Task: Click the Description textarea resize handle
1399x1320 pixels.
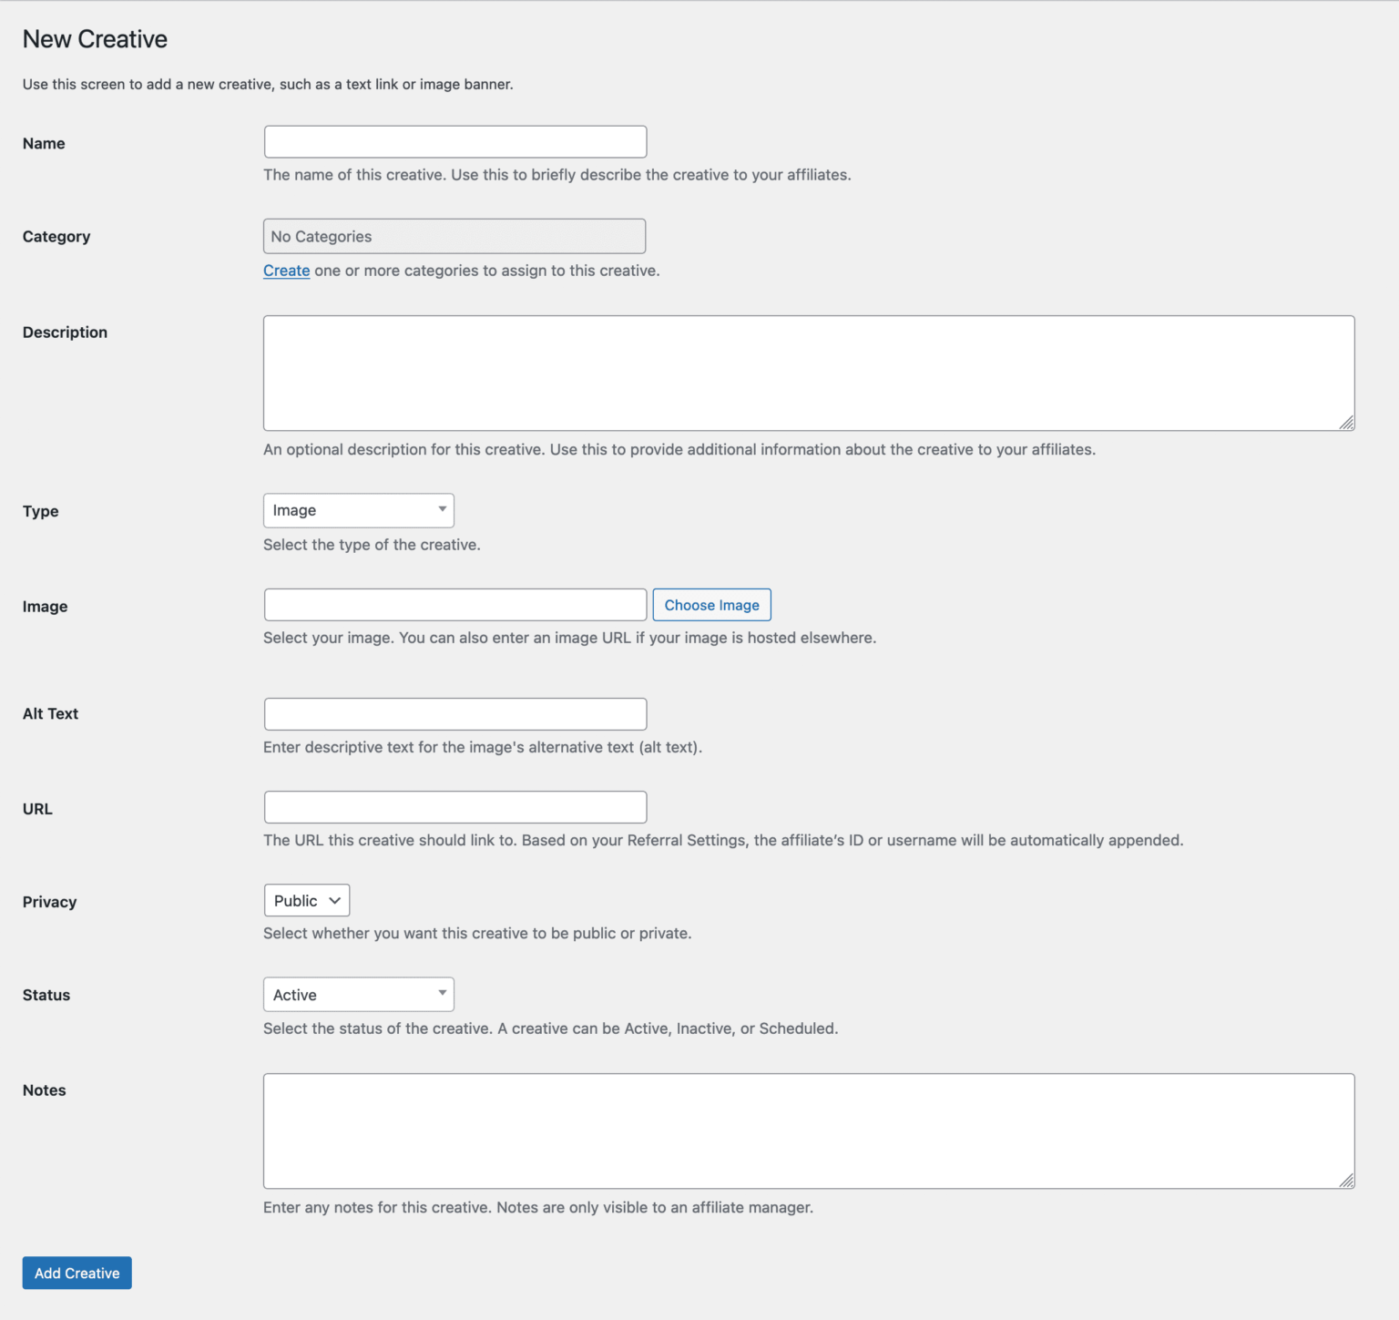Action: click(1347, 423)
